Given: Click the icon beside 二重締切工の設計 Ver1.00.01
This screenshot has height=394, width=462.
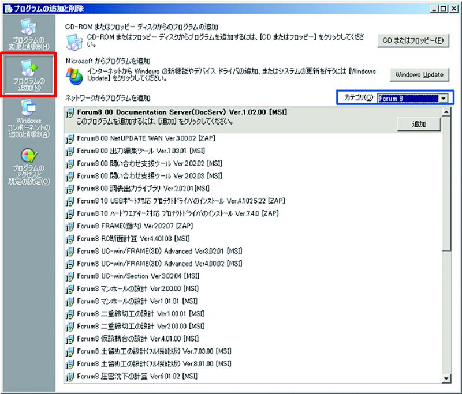Looking at the screenshot, I should coord(70,314).
